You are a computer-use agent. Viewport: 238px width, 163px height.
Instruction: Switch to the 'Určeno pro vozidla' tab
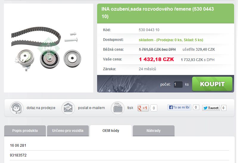(x=68, y=131)
